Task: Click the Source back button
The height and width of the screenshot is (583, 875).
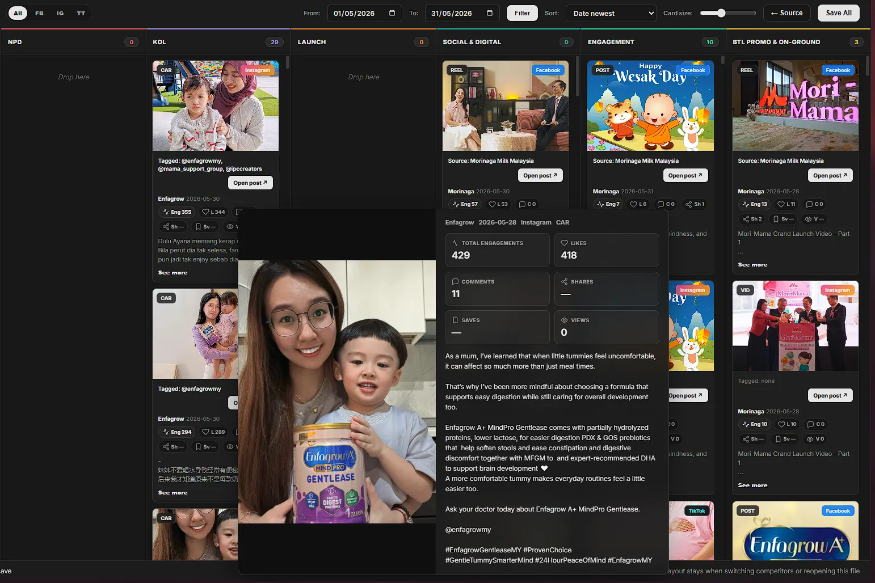Action: pyautogui.click(x=786, y=13)
